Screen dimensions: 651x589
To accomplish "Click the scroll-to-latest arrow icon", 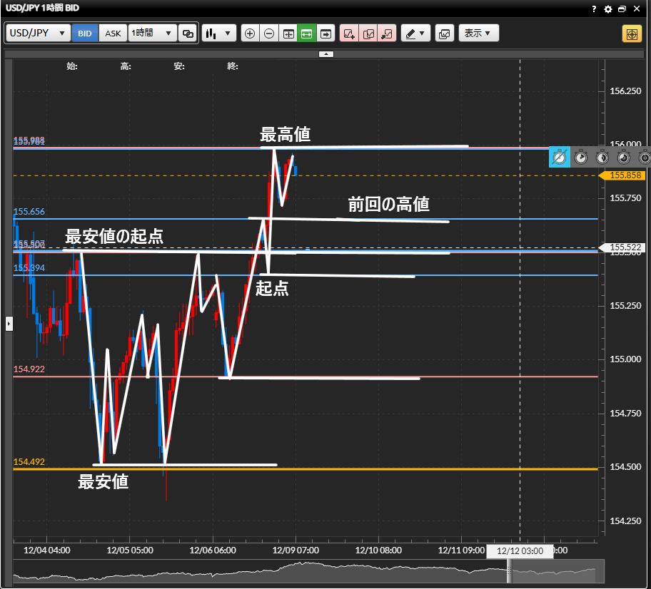I will pyautogui.click(x=326, y=34).
